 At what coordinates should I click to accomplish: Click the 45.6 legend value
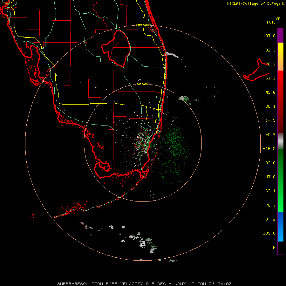[x=270, y=92]
